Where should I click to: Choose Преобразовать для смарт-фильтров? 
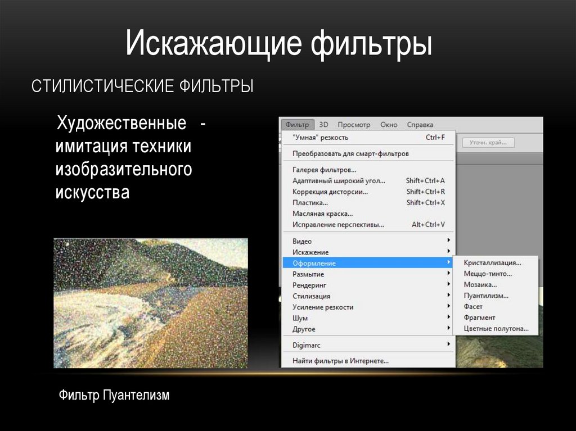[x=368, y=154]
